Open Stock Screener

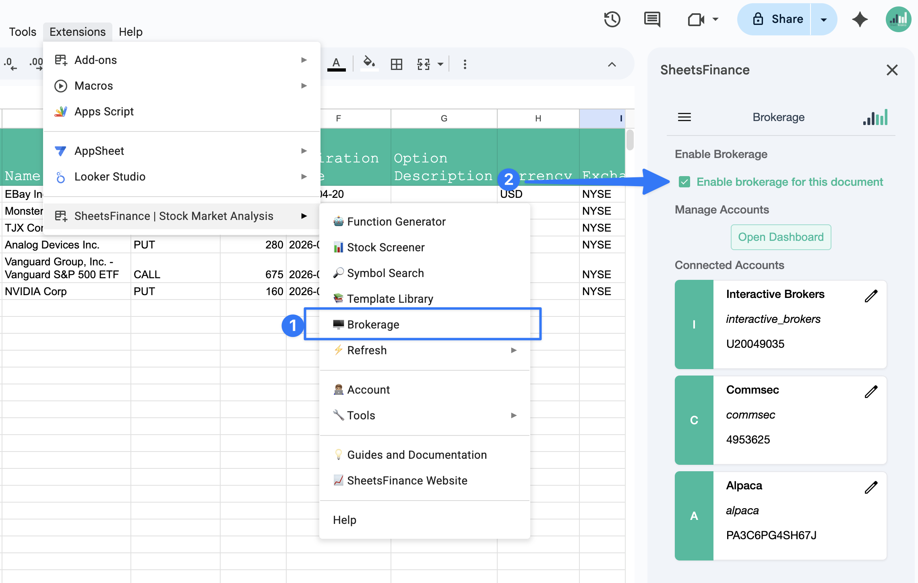click(425, 247)
